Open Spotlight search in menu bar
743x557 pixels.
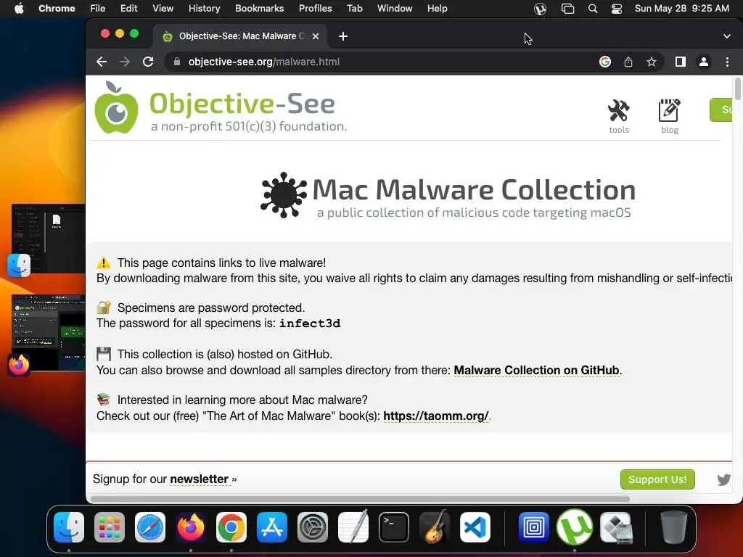(x=592, y=9)
